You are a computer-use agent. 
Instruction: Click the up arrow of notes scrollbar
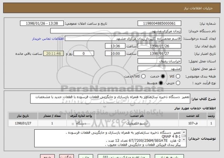[184, 132]
